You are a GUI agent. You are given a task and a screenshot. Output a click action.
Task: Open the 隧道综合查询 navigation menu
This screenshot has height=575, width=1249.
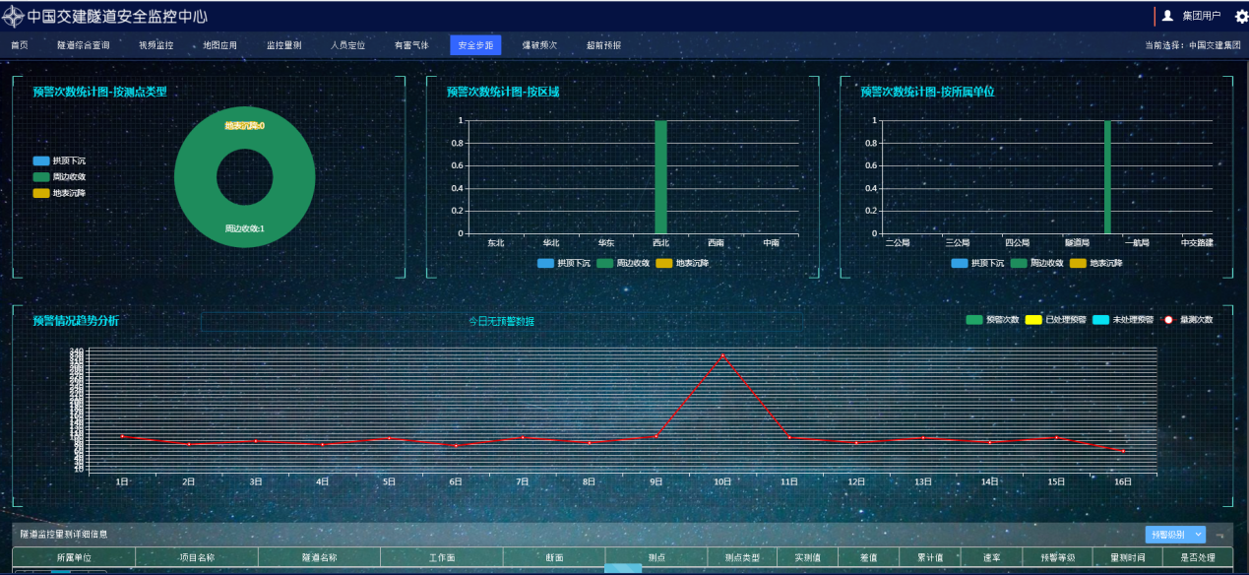point(83,45)
